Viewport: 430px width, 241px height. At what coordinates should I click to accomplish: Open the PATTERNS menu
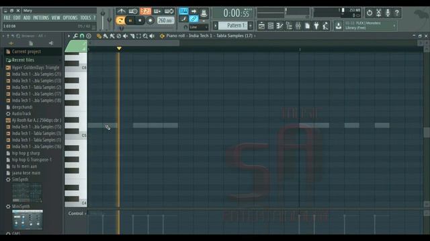click(x=41, y=18)
